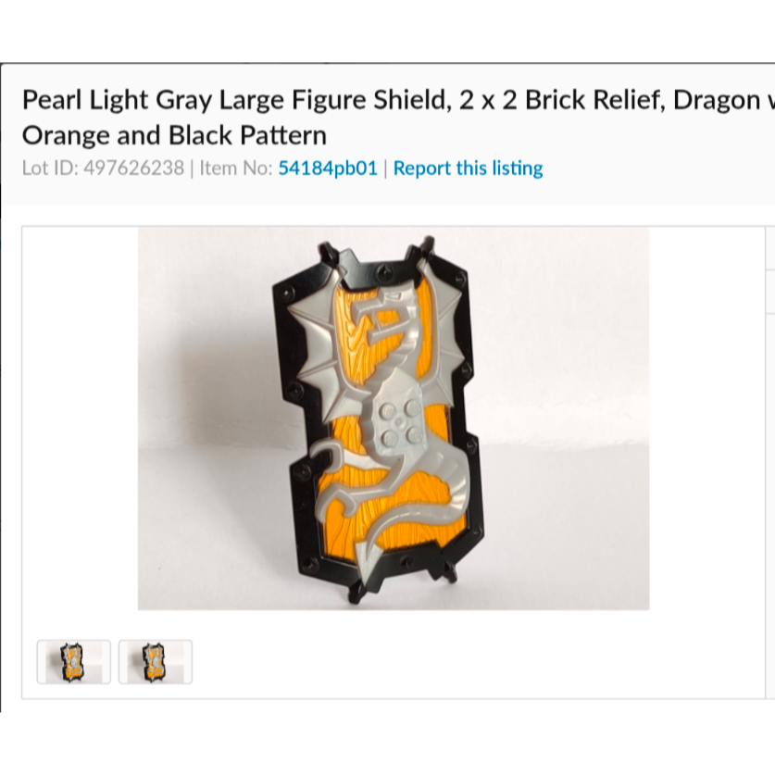Click the 'Item No:' label

coord(236,168)
